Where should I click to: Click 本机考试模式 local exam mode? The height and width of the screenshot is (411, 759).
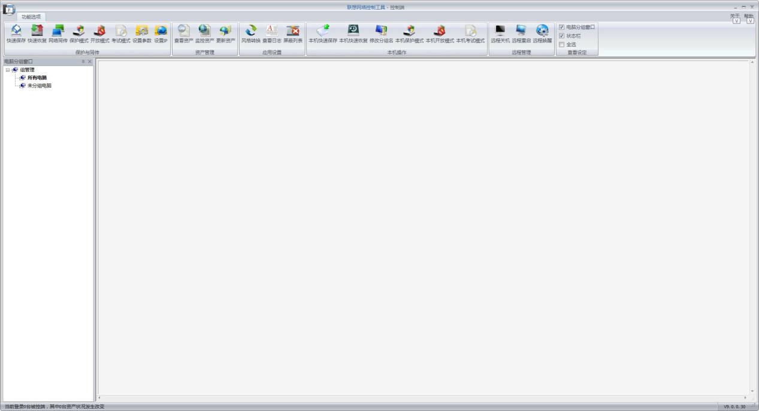point(470,34)
